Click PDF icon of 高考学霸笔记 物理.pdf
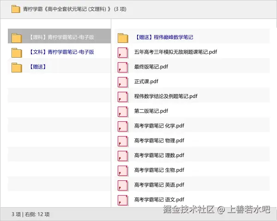This screenshot has width=277, height=221. 123,141
